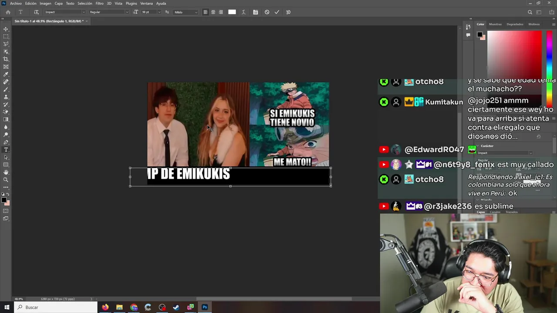Commit the current text edits

(x=277, y=12)
